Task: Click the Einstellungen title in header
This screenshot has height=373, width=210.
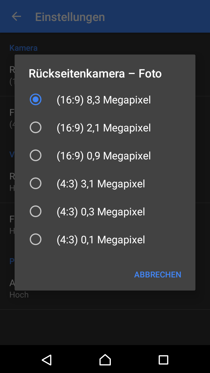Action: click(x=70, y=17)
